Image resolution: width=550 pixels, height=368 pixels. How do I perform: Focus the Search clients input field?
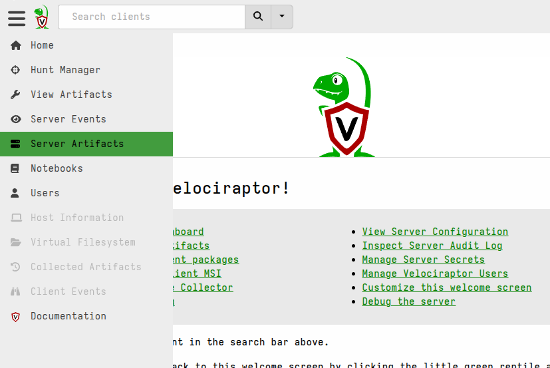coord(152,17)
